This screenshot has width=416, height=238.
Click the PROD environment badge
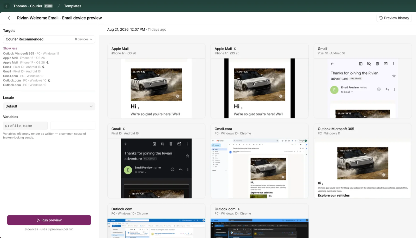(48, 6)
